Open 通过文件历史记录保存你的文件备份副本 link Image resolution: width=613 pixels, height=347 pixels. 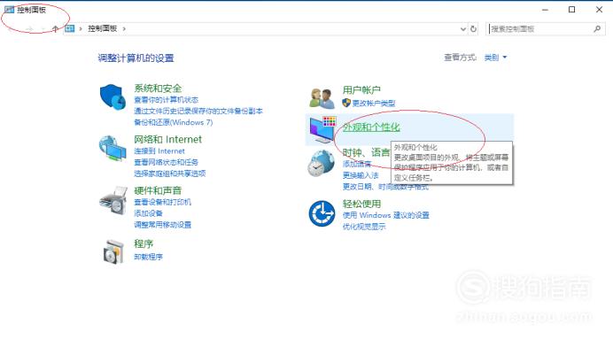click(198, 112)
